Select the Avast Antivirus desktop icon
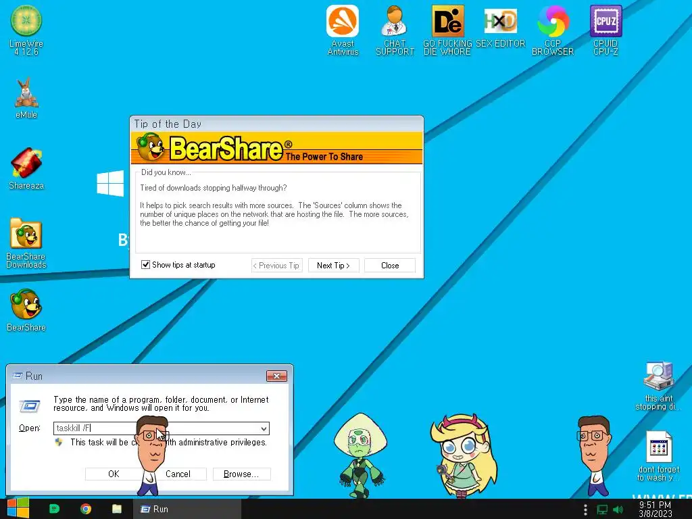 click(343, 30)
